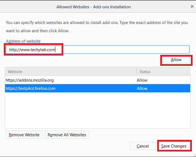Click the resize grip in dialog corner
The image size is (196, 157).
(x=194, y=155)
